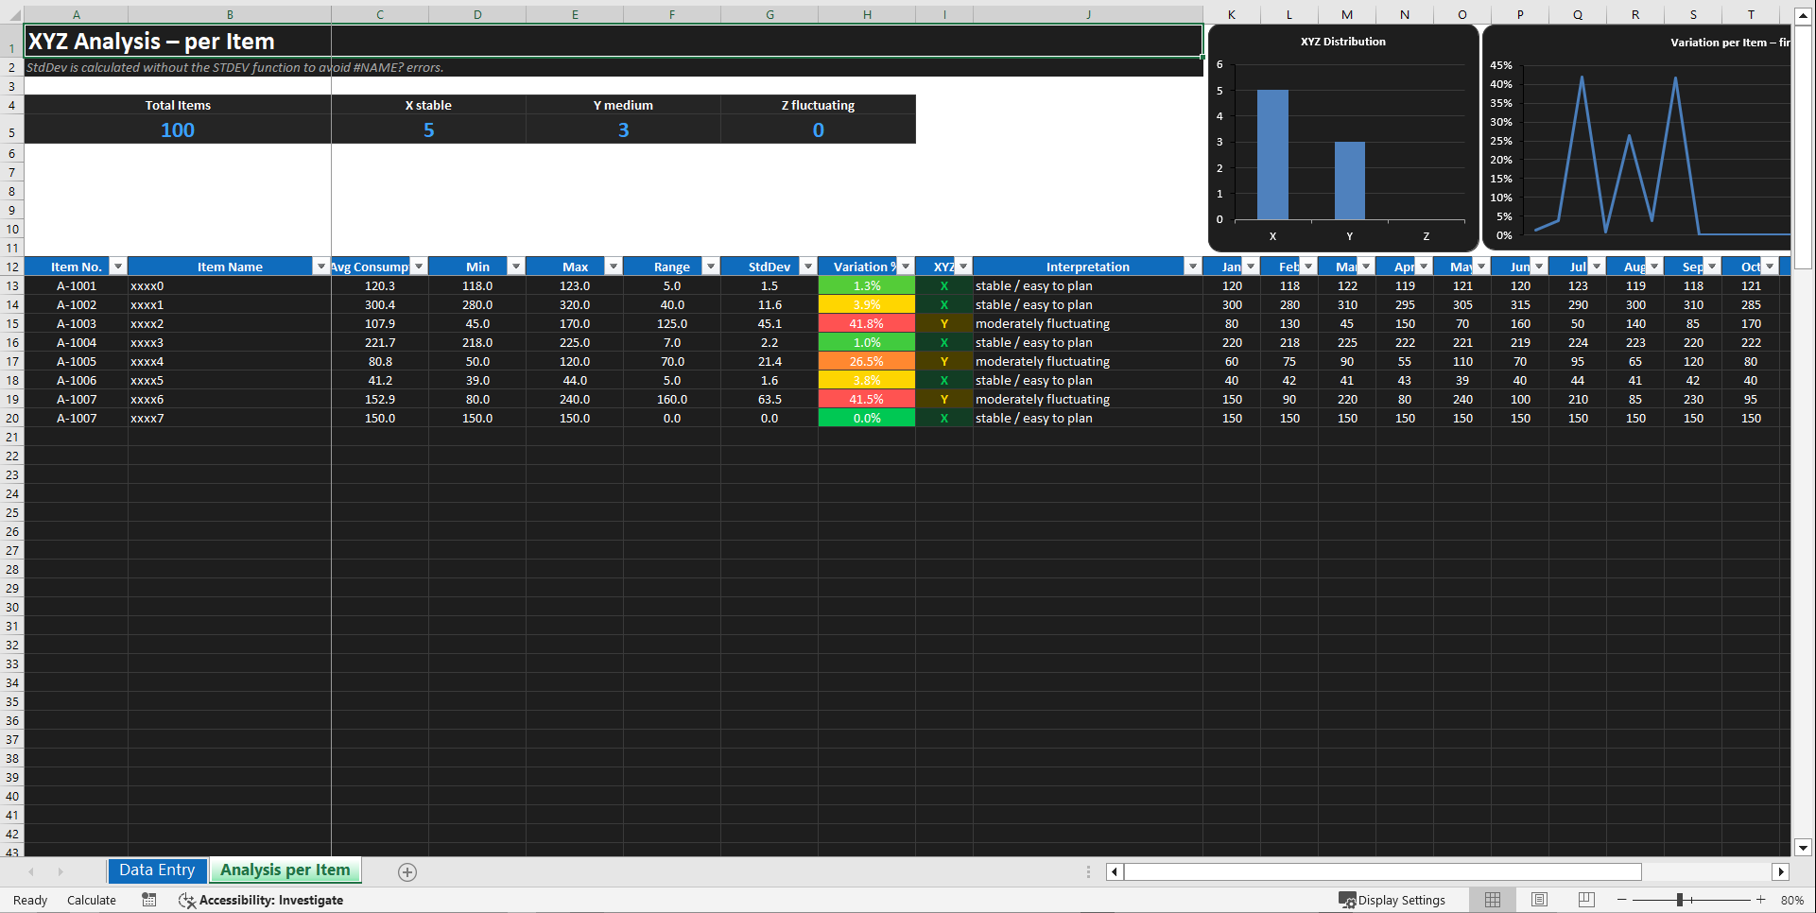1816x913 pixels.
Task: Click the Y bar in distribution chart
Action: [x=1349, y=181]
